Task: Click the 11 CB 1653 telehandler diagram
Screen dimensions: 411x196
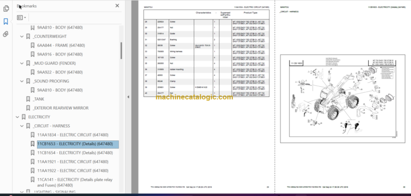Action: pos(343,99)
